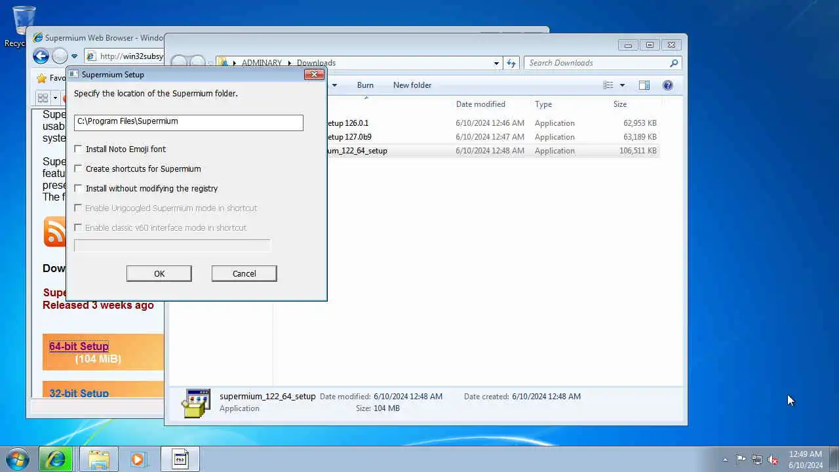Image resolution: width=839 pixels, height=472 pixels.
Task: Select Downloads in Explorer breadcrumb path
Action: [x=316, y=63]
